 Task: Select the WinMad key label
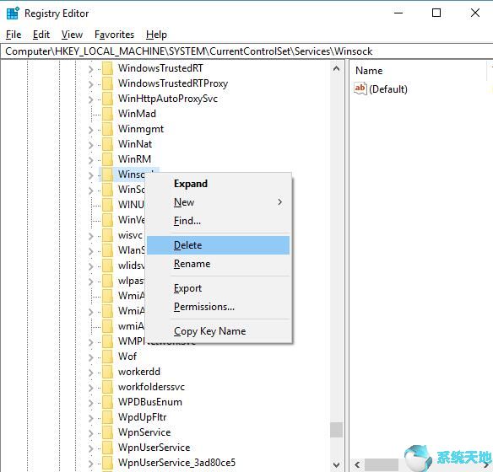[x=137, y=114]
